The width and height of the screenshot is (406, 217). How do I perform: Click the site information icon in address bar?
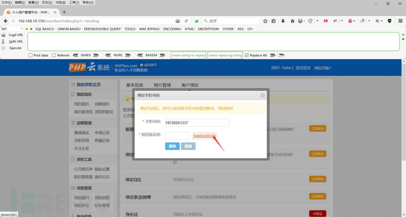pyautogui.click(x=13, y=21)
